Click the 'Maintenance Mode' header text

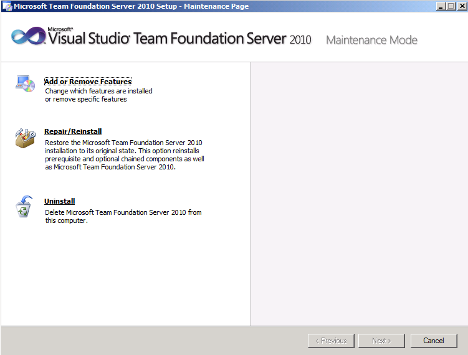(371, 40)
